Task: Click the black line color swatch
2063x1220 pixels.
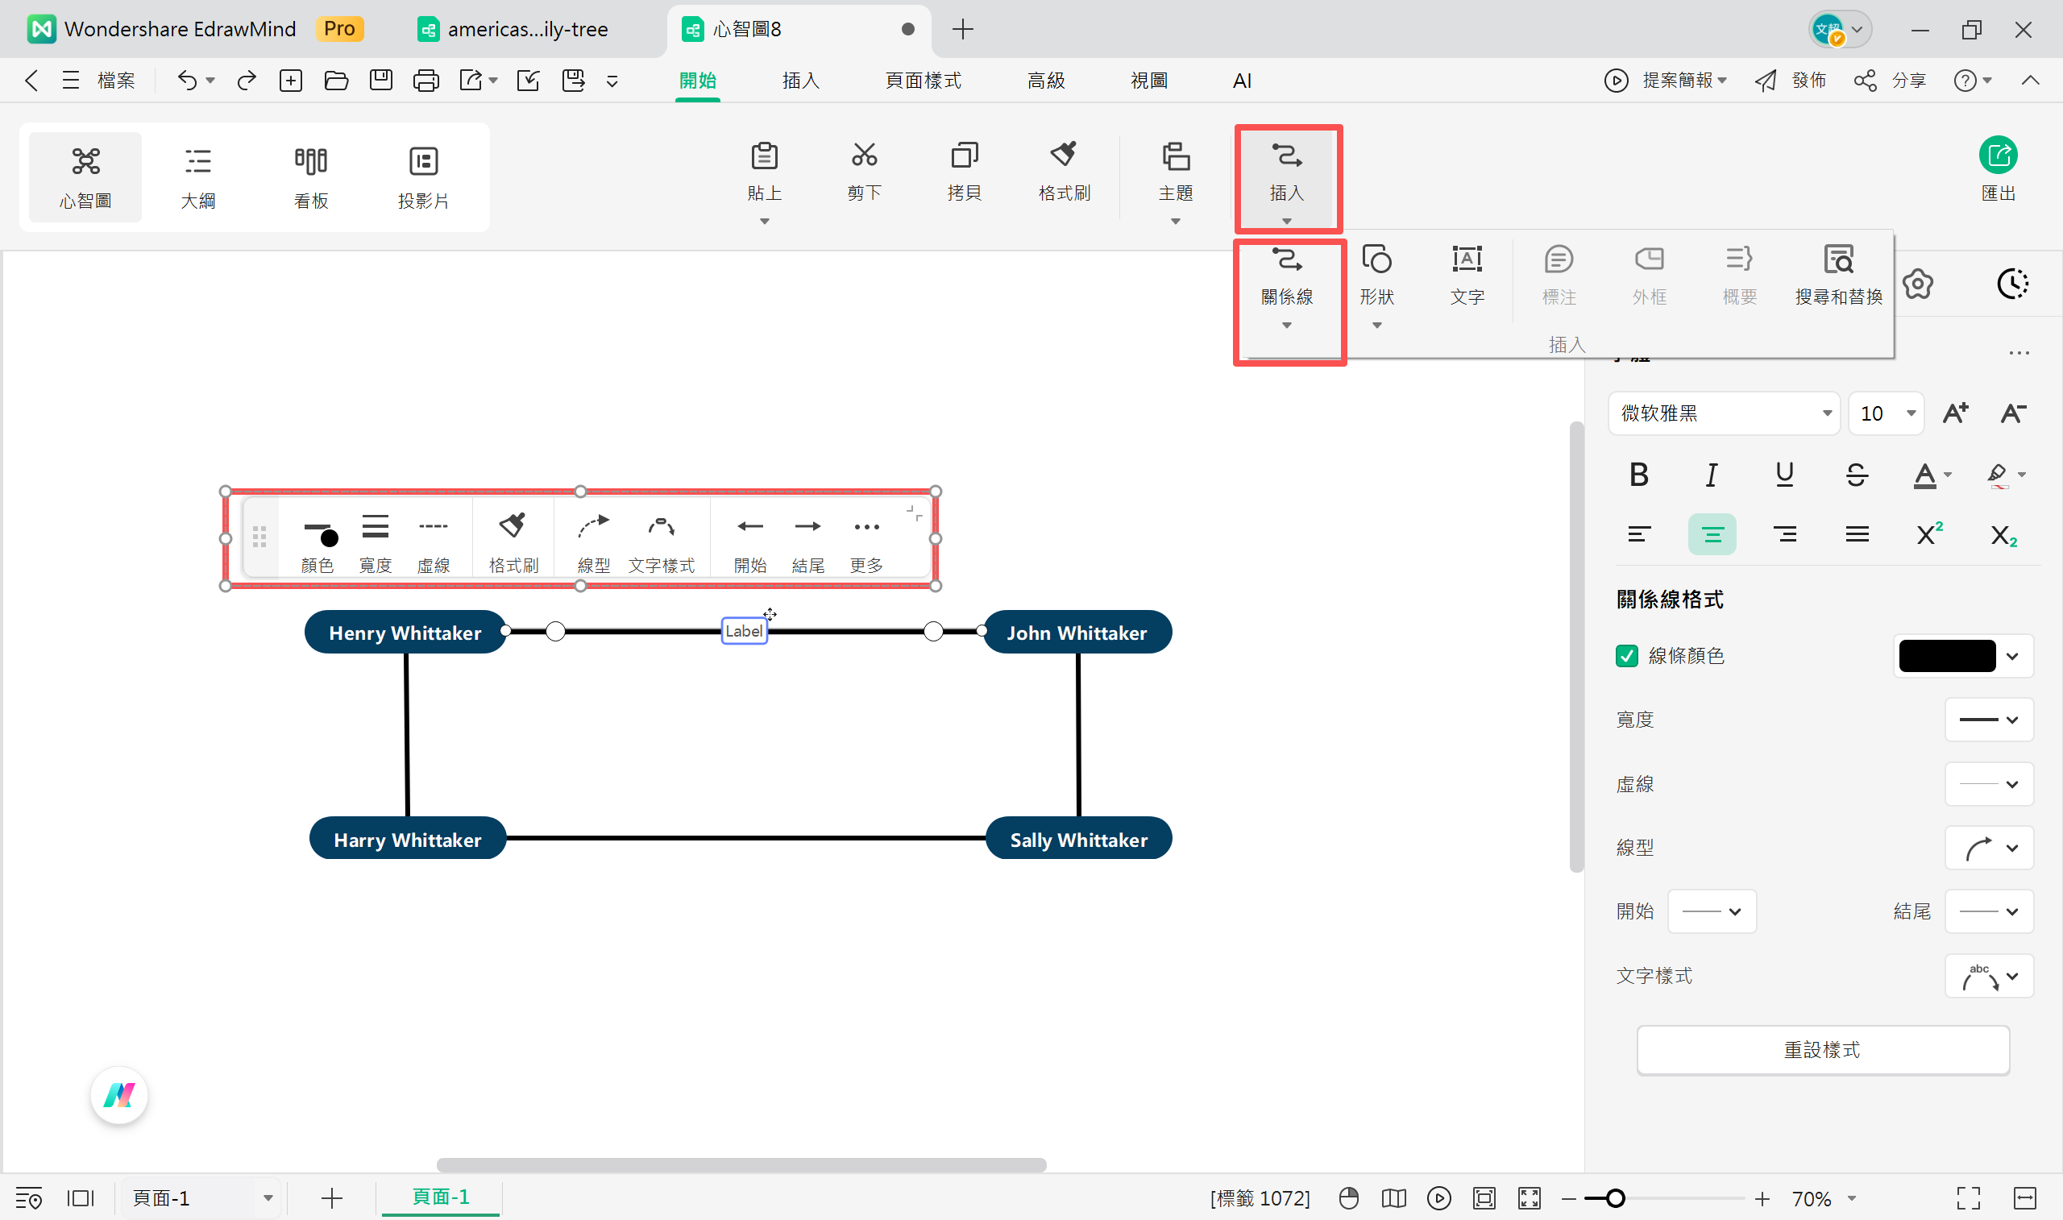Action: [1946, 655]
